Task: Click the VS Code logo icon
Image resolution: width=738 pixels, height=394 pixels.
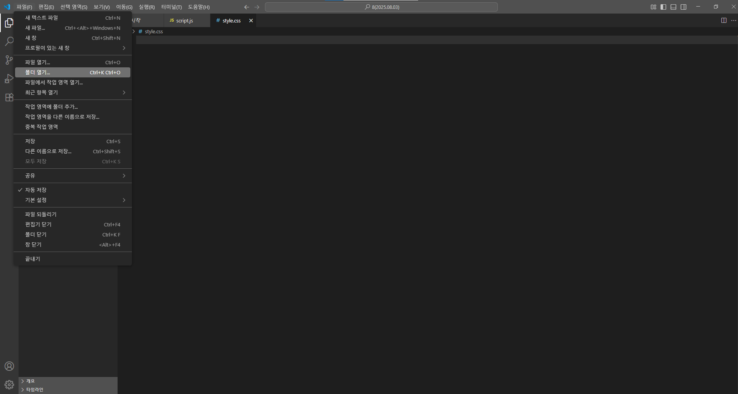Action: pos(7,7)
